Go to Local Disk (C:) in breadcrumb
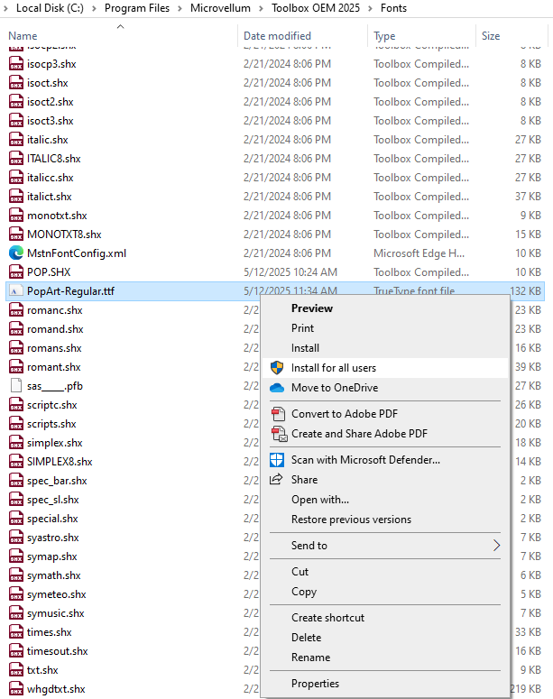553x699 pixels. [52, 8]
